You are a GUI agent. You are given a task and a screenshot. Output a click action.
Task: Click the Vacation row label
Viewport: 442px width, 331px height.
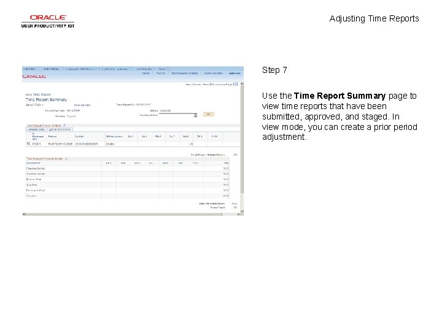coord(31,196)
